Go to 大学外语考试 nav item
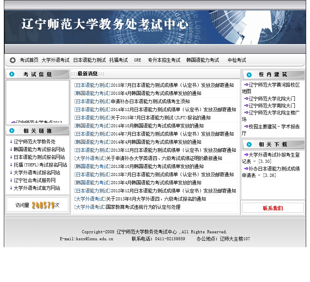310x282 pixels. click(55, 60)
